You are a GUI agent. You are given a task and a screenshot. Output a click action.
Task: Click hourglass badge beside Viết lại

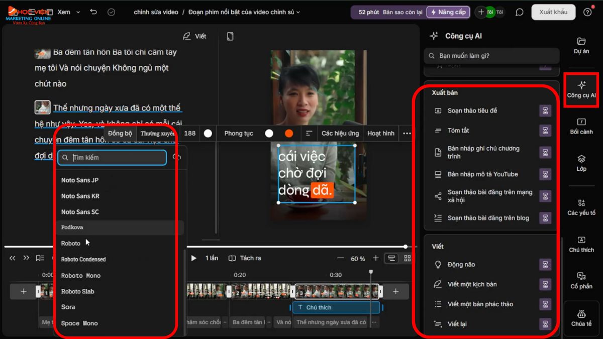coord(545,324)
